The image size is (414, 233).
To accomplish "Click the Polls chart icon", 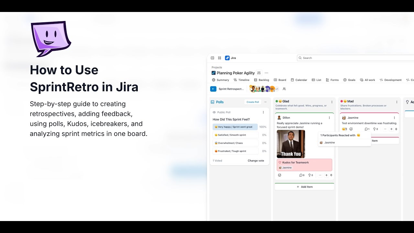I will pos(212,102).
